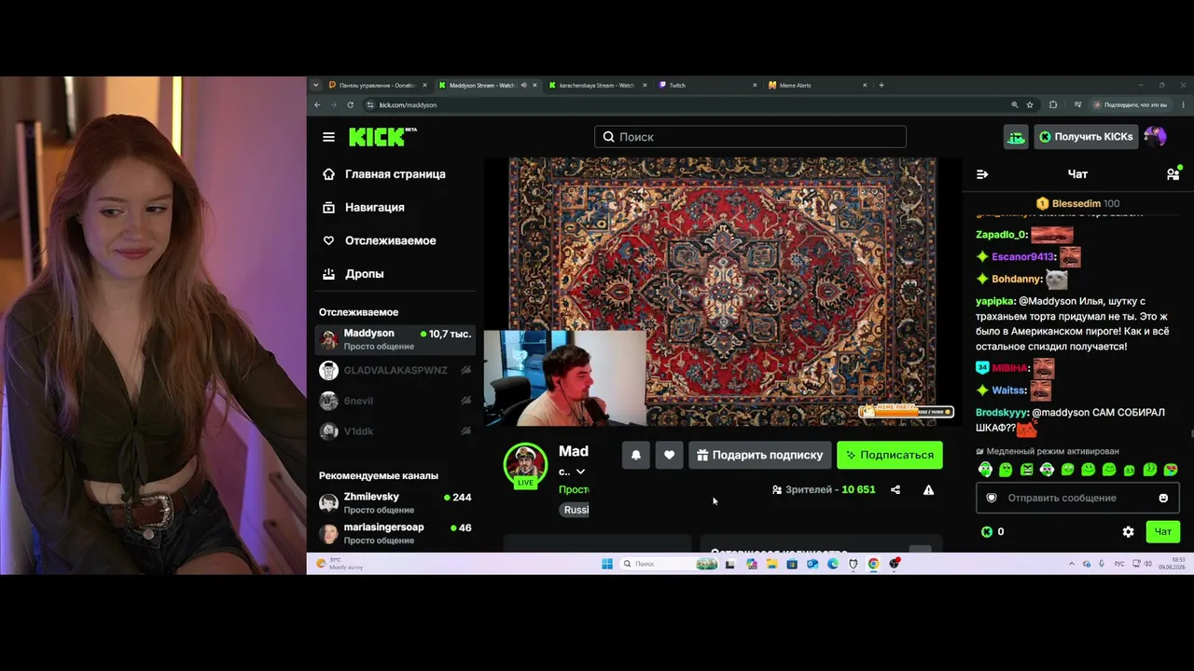Click the Blessedim top gifter badge
Viewport: 1194px width, 671px height.
[1077, 204]
